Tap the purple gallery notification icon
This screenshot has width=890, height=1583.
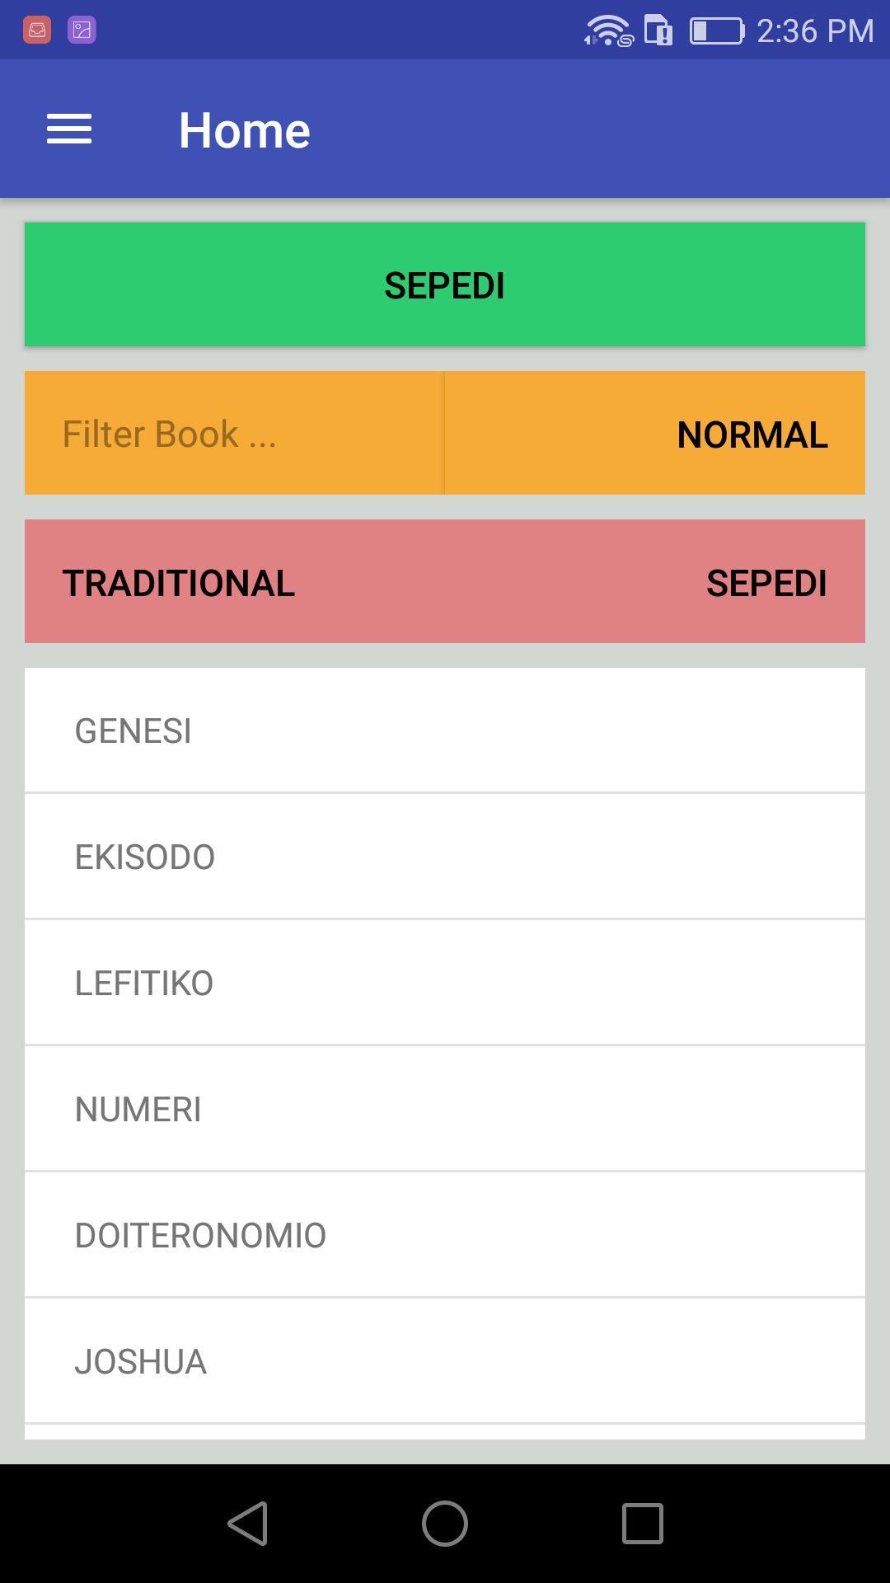tap(82, 31)
